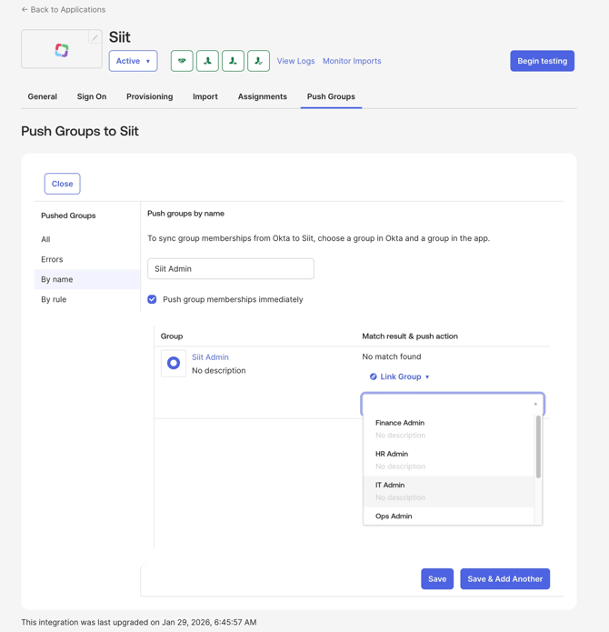Switch to the Provisioning tab

[x=149, y=96]
